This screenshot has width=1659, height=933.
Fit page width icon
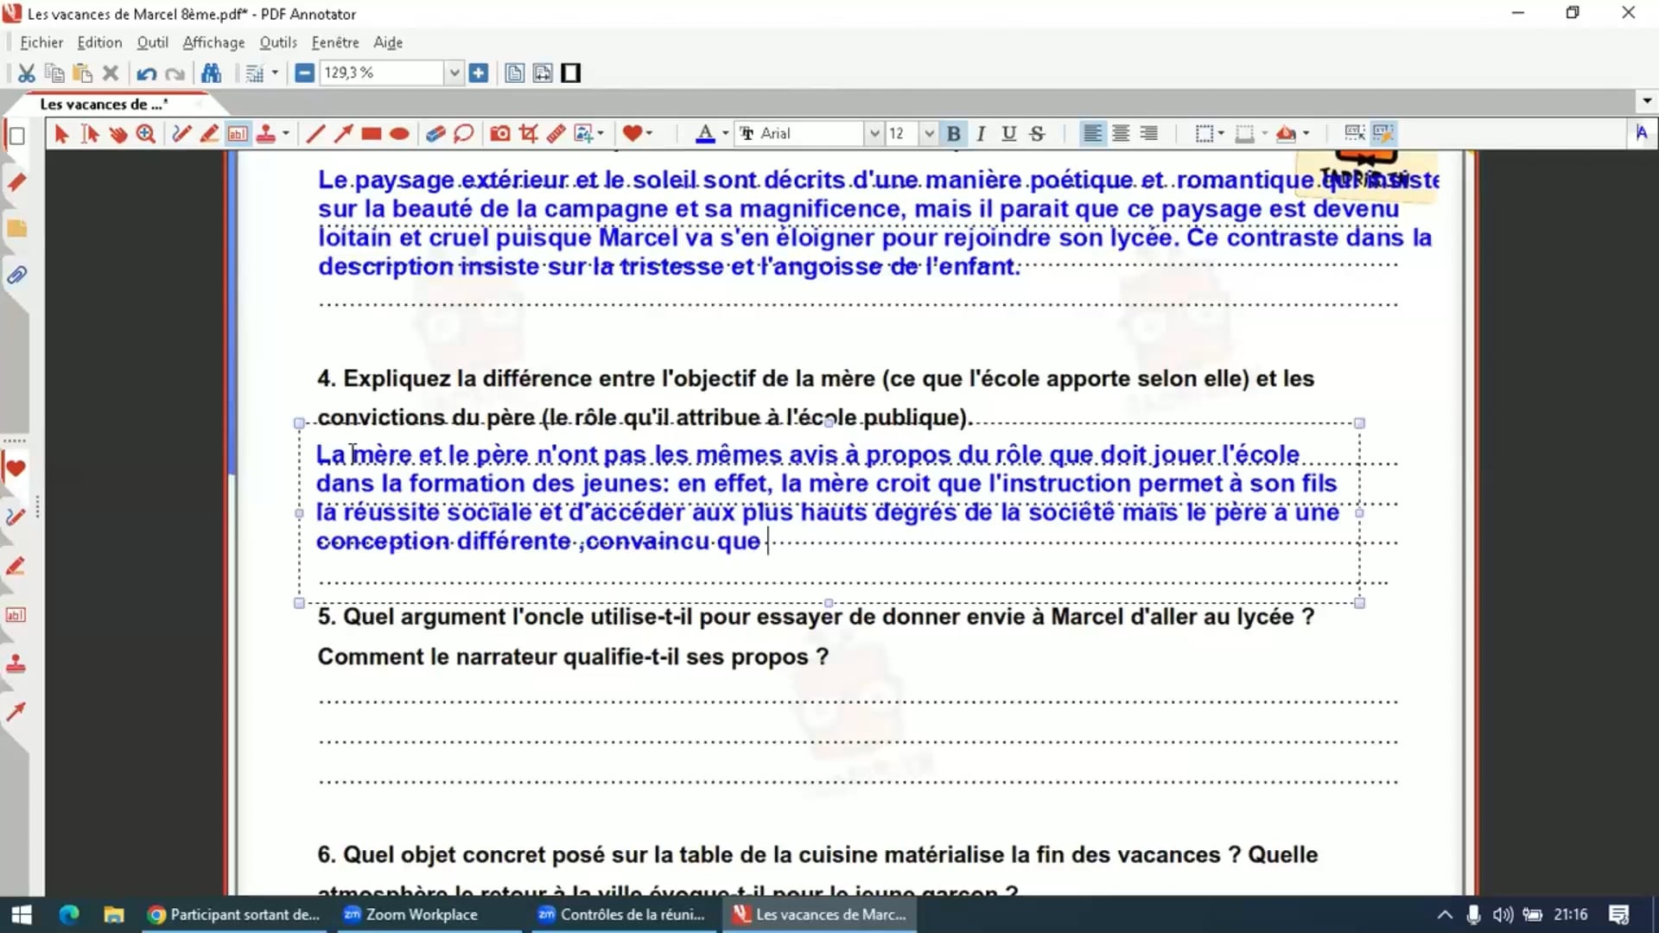pos(543,73)
